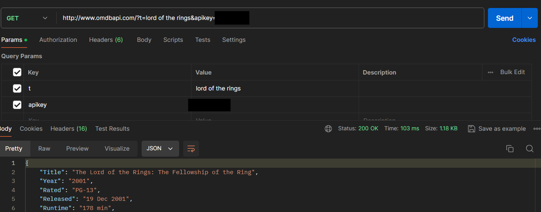Click the 'lord of the rings' value cell
This screenshot has width=541, height=212.
[x=275, y=88]
